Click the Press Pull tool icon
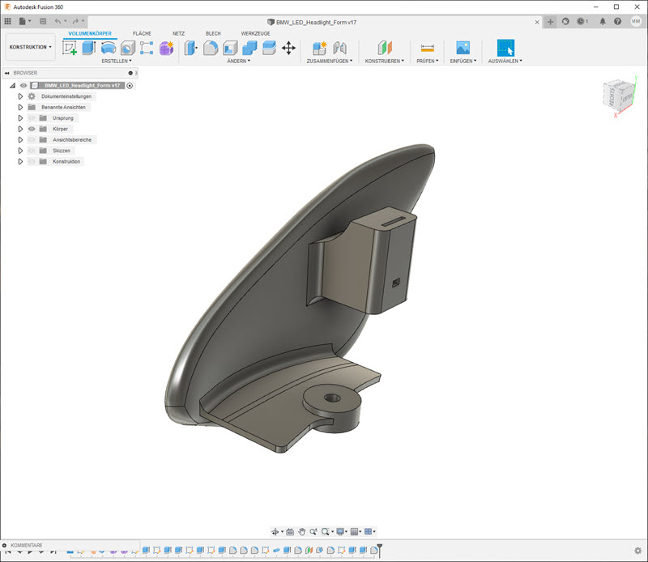The height and width of the screenshot is (562, 648). pos(191,48)
